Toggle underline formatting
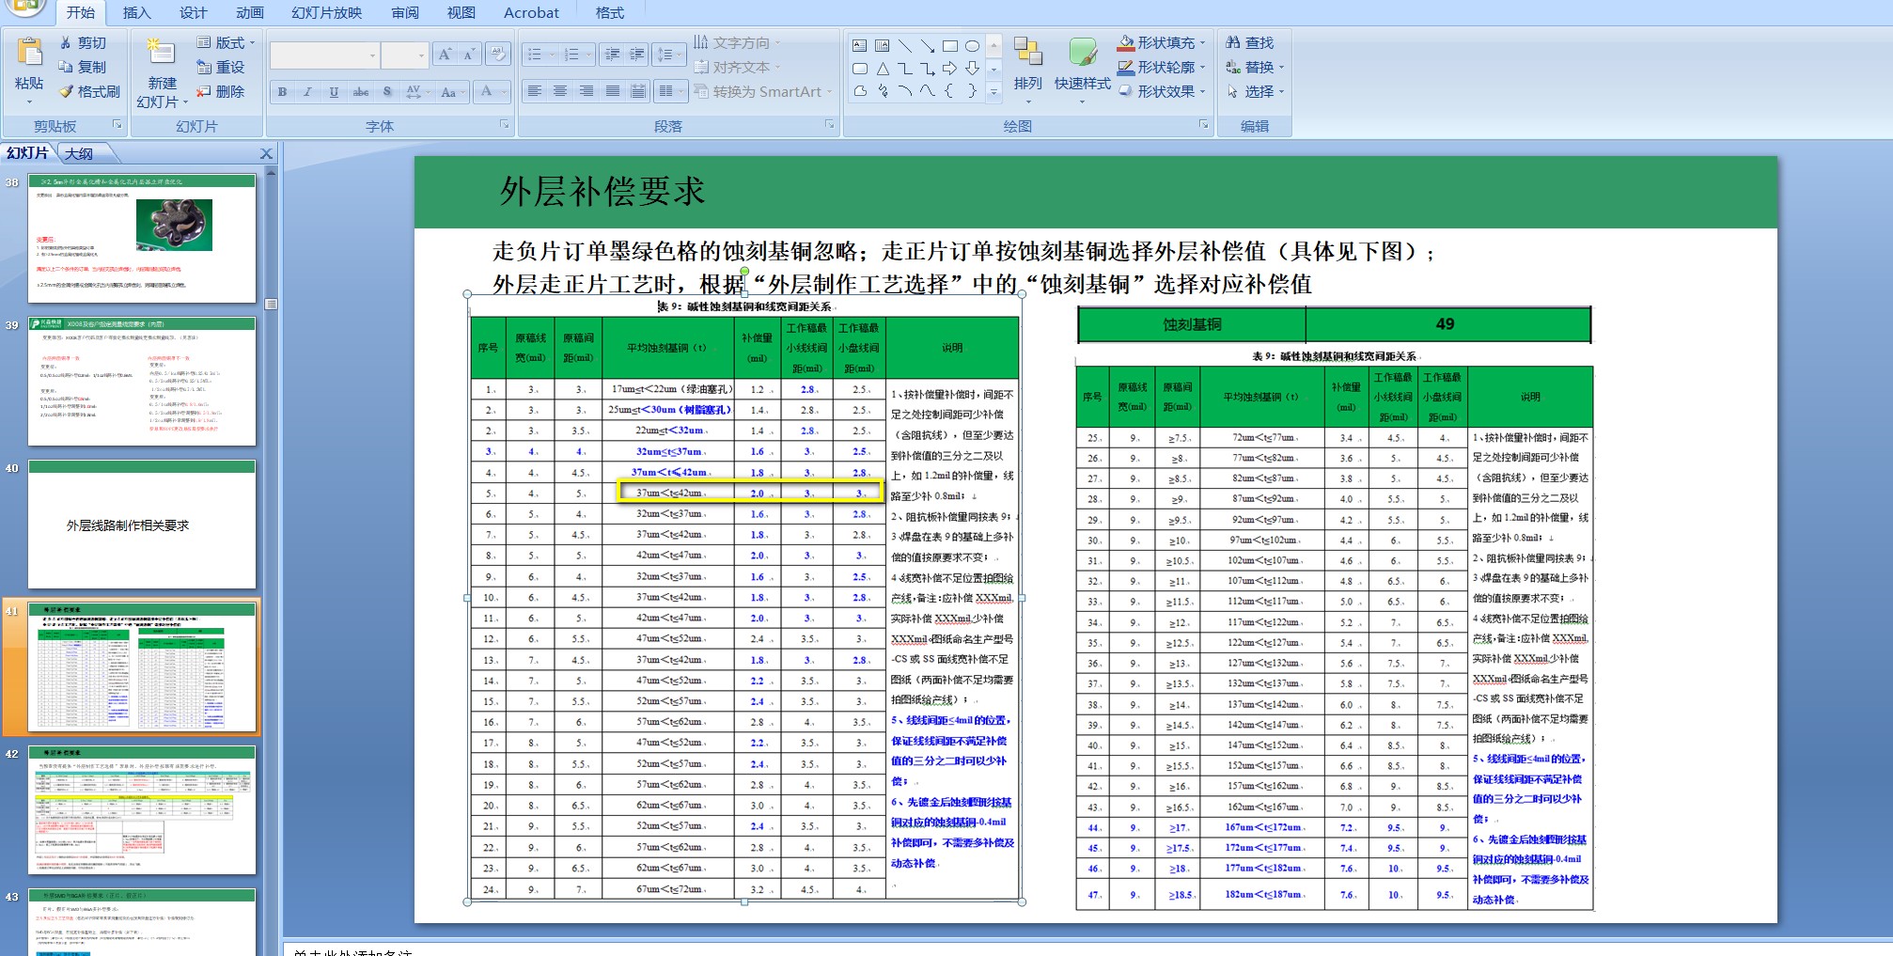The image size is (1893, 956). pyautogui.click(x=334, y=92)
